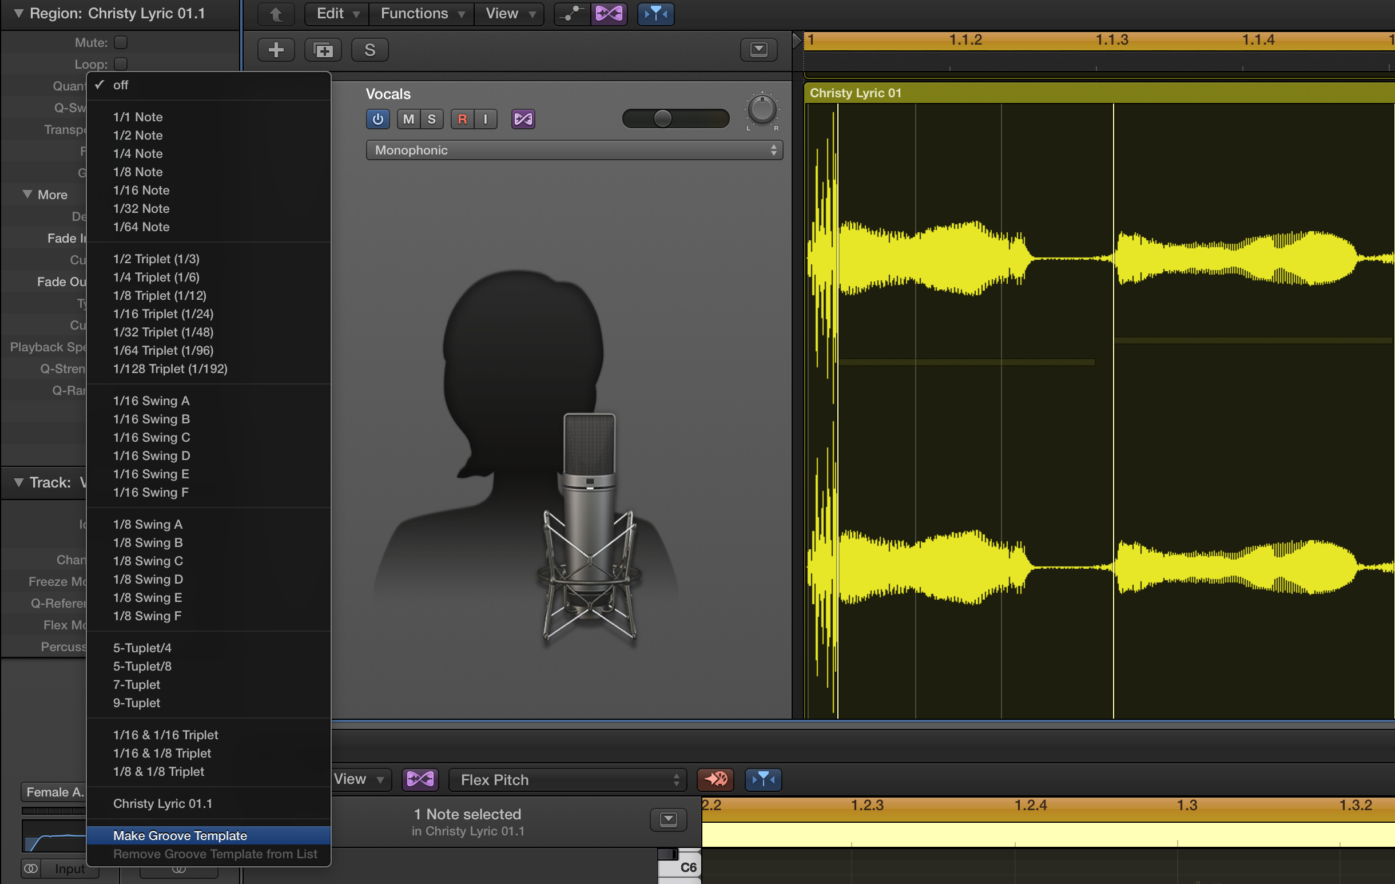The width and height of the screenshot is (1395, 884).
Task: Open the Monophonic flex mode dropdown
Action: pos(574,149)
